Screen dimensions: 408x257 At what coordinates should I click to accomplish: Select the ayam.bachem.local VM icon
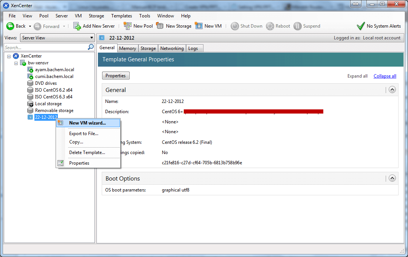click(30, 70)
